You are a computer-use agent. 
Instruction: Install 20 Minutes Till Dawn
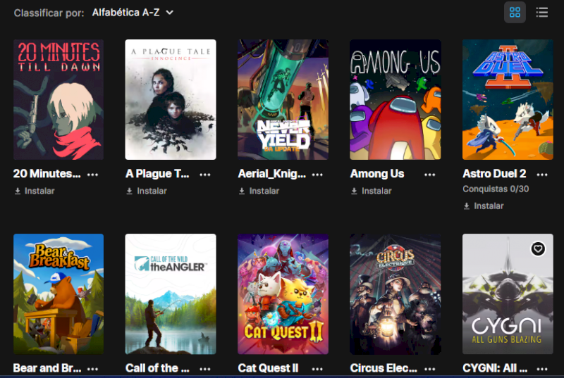click(x=35, y=191)
